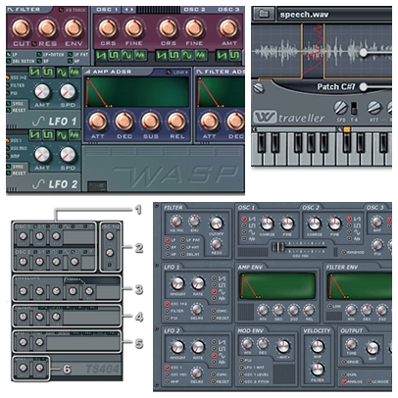This screenshot has height=398, width=398.
Task: Click the VELOCITY FILTER knob in grey synth
Action: (x=317, y=369)
